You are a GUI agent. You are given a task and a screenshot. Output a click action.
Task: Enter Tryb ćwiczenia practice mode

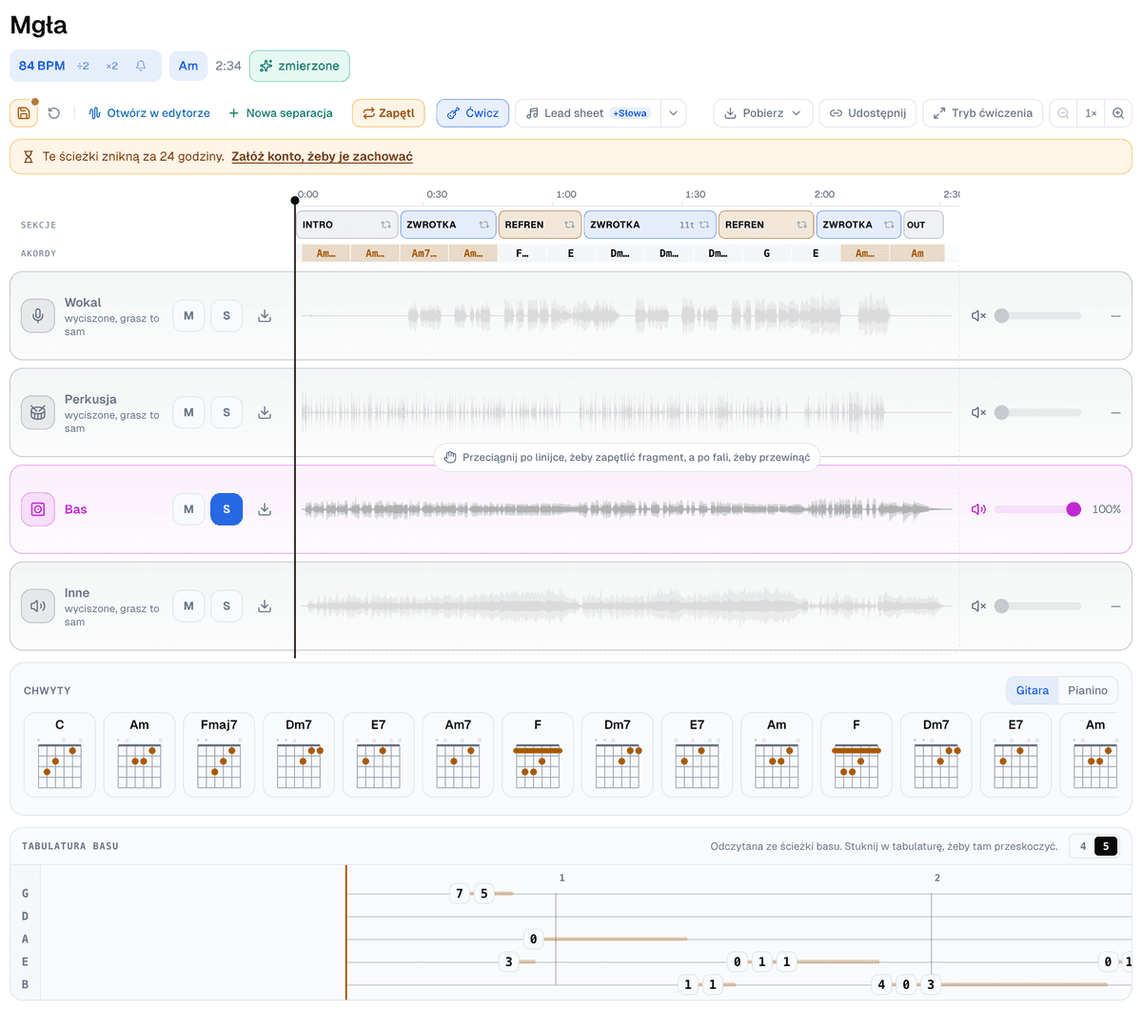pos(983,113)
